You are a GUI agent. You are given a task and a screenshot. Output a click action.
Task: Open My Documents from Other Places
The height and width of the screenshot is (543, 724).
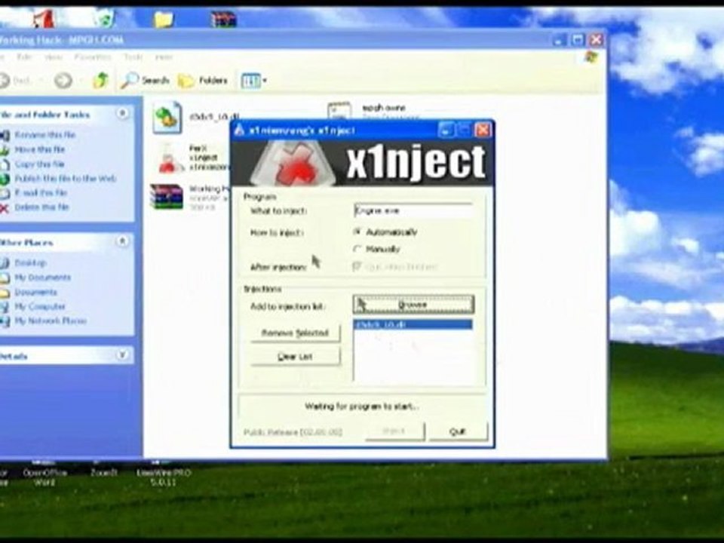43,278
